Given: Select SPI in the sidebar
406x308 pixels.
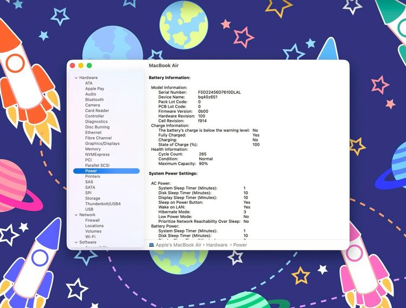Looking at the screenshot, I should [88, 193].
